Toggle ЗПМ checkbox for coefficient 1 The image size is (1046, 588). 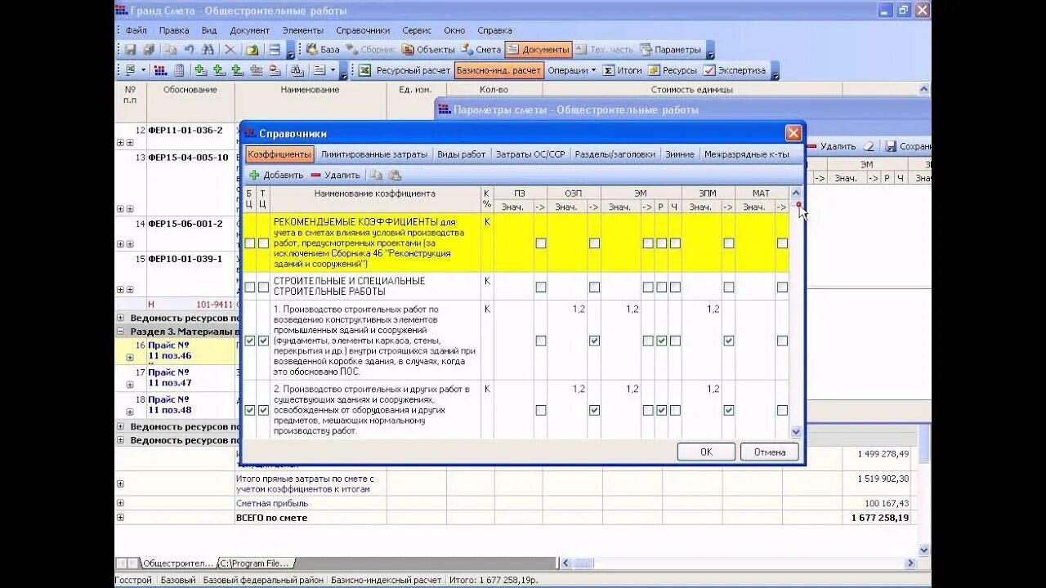(728, 341)
